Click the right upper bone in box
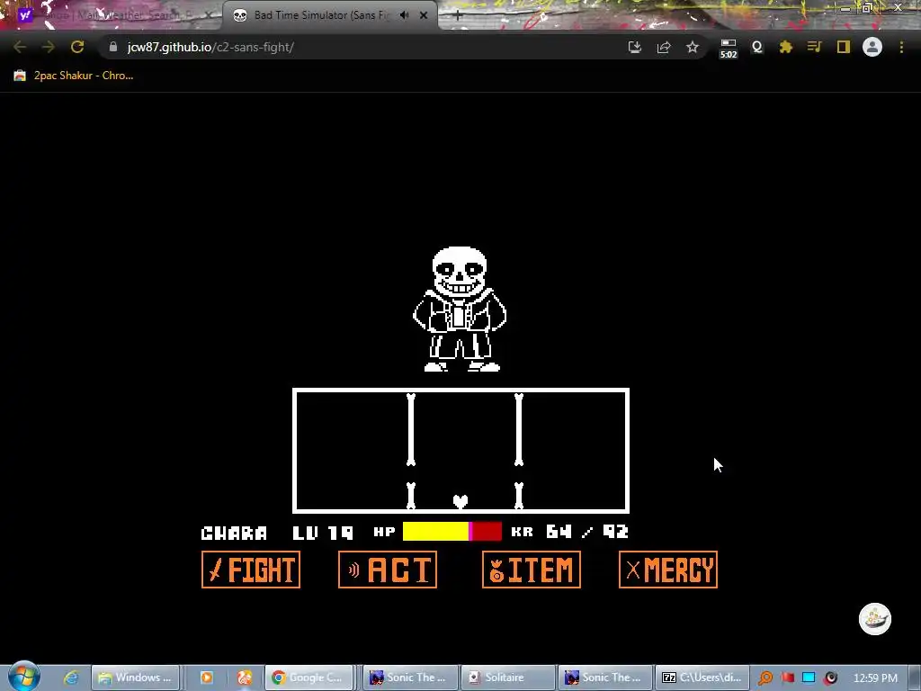This screenshot has width=921, height=691. pyautogui.click(x=519, y=430)
